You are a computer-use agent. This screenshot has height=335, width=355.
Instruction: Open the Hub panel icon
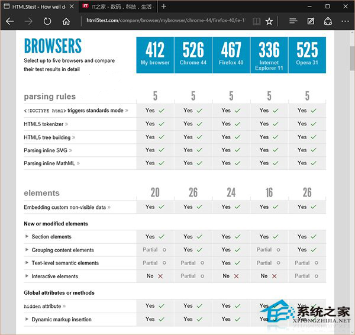pos(293,21)
